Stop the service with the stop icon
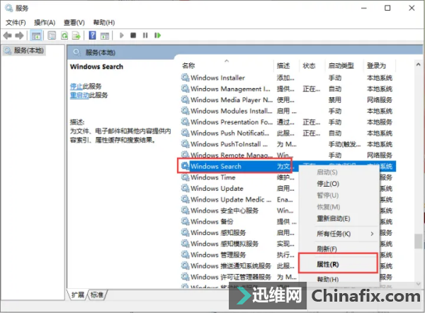This screenshot has width=425, height=313. pos(133,35)
